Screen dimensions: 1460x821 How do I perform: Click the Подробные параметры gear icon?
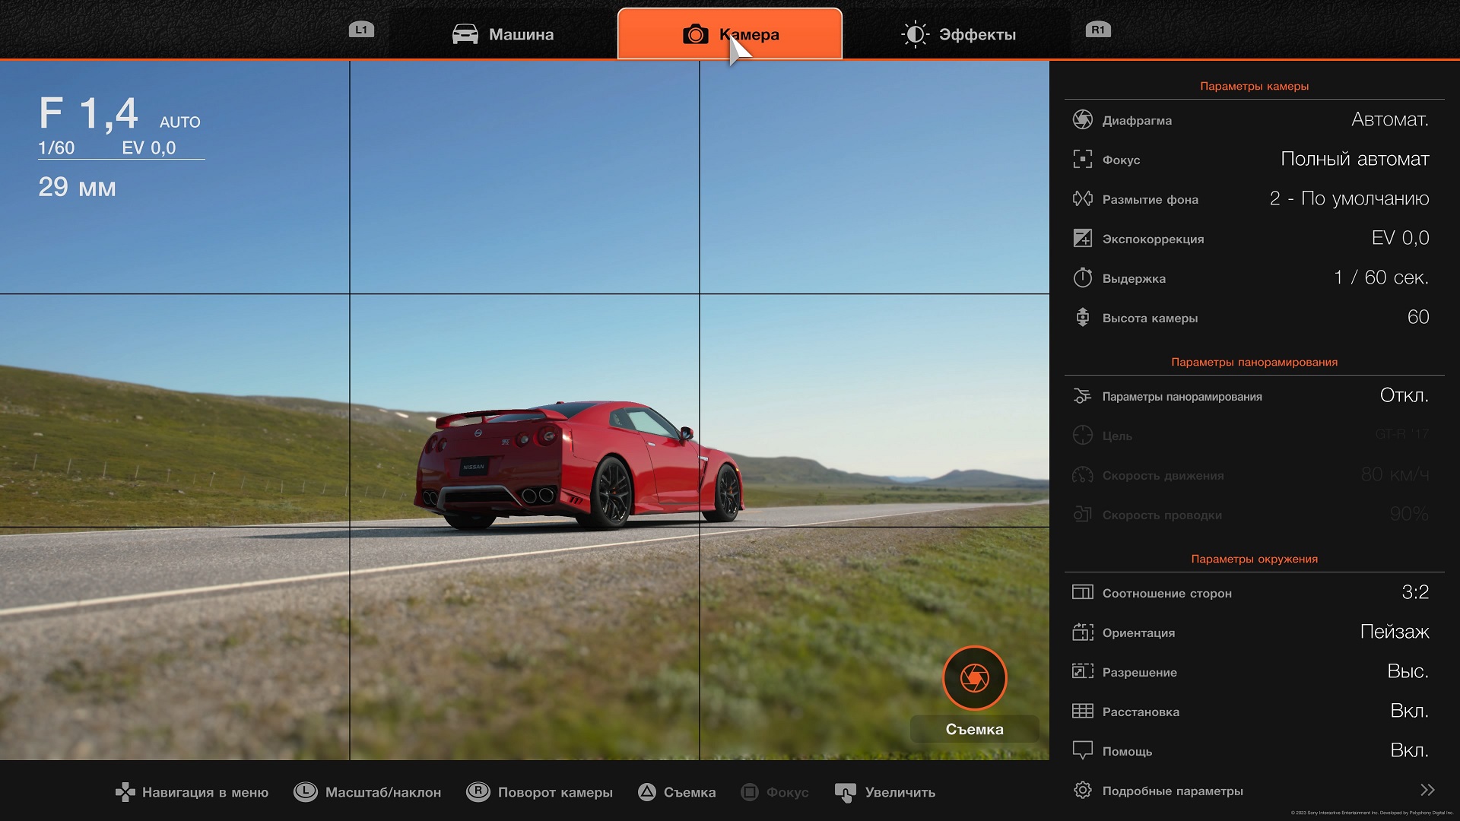1082,791
